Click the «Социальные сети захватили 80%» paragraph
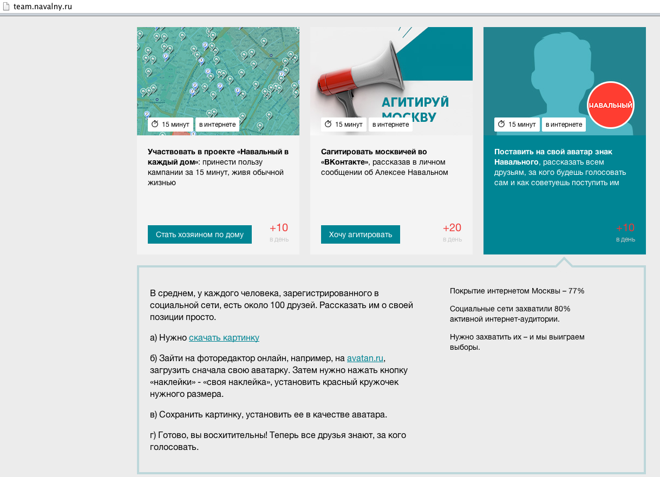 tap(510, 313)
